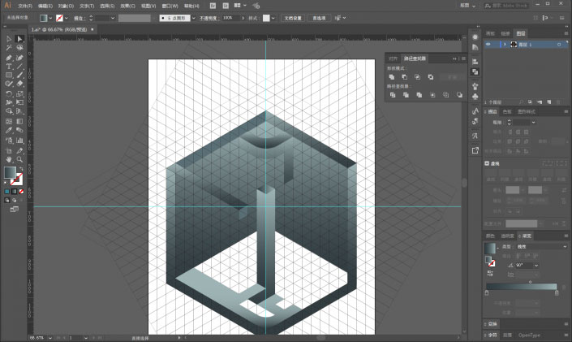Open Asset Export panel from dock
572x342 pixels.
pos(475,150)
